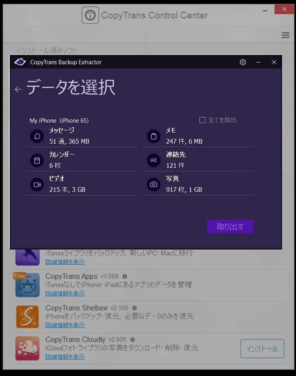The image size is (296, 376).
Task: Open 詳細情報を表示 link under iTunes library backup
Action: pyautogui.click(x=65, y=262)
